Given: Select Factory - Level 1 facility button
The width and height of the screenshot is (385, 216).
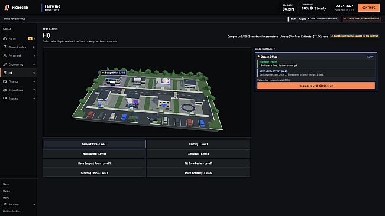Looking at the screenshot, I should click(x=198, y=144).
